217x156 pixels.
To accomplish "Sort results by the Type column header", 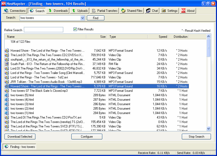I will tap(127, 37).
